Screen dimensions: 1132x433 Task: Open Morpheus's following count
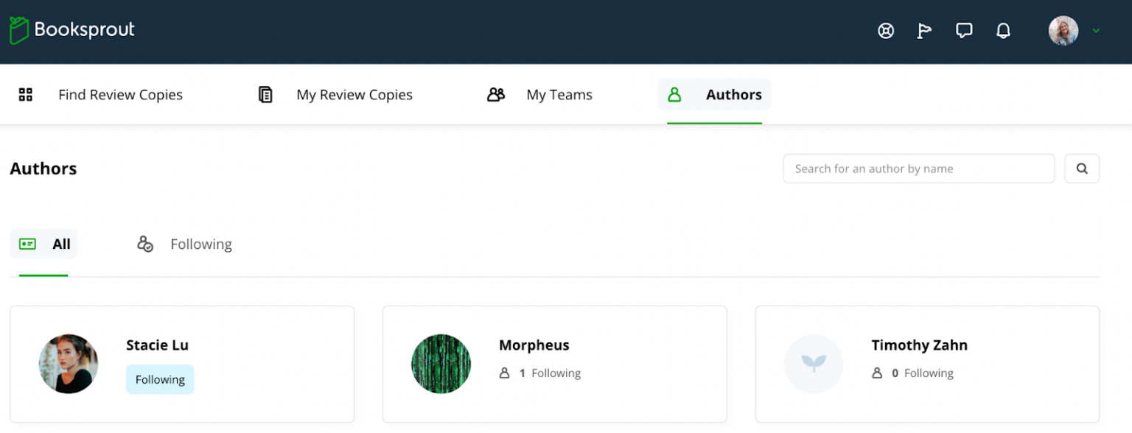(540, 373)
